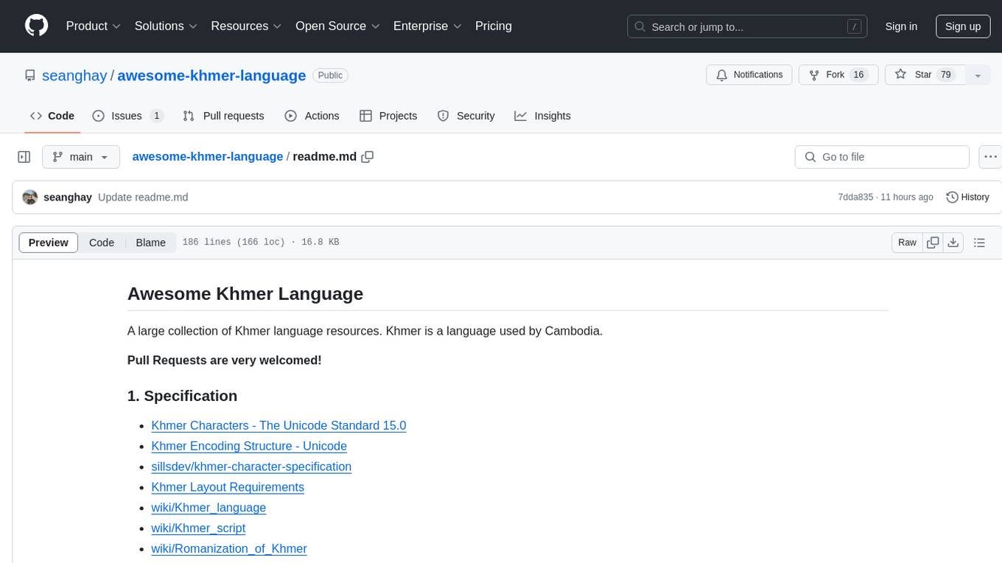Switch to the Actions tab
The height and width of the screenshot is (563, 1002).
[312, 116]
